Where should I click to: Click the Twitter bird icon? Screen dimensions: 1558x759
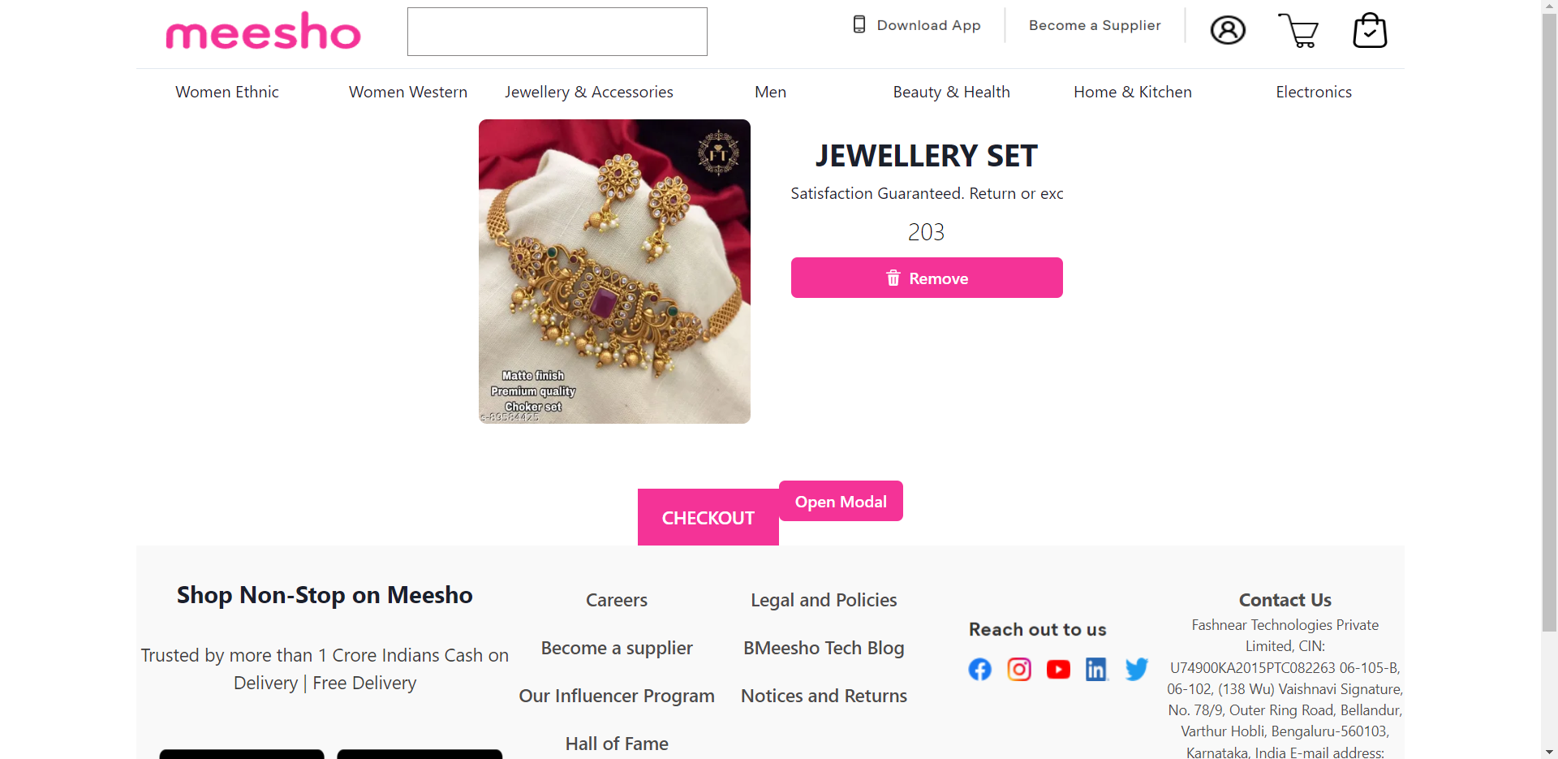1136,669
